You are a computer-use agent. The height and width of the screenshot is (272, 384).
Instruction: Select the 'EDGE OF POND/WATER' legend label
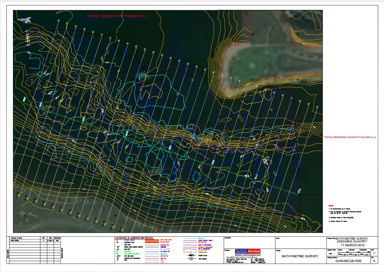coord(205,245)
